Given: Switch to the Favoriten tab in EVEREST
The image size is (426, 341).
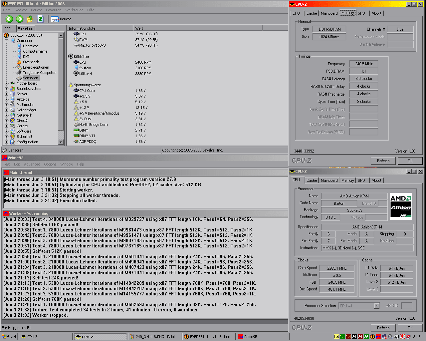Looking at the screenshot, I should (x=25, y=29).
